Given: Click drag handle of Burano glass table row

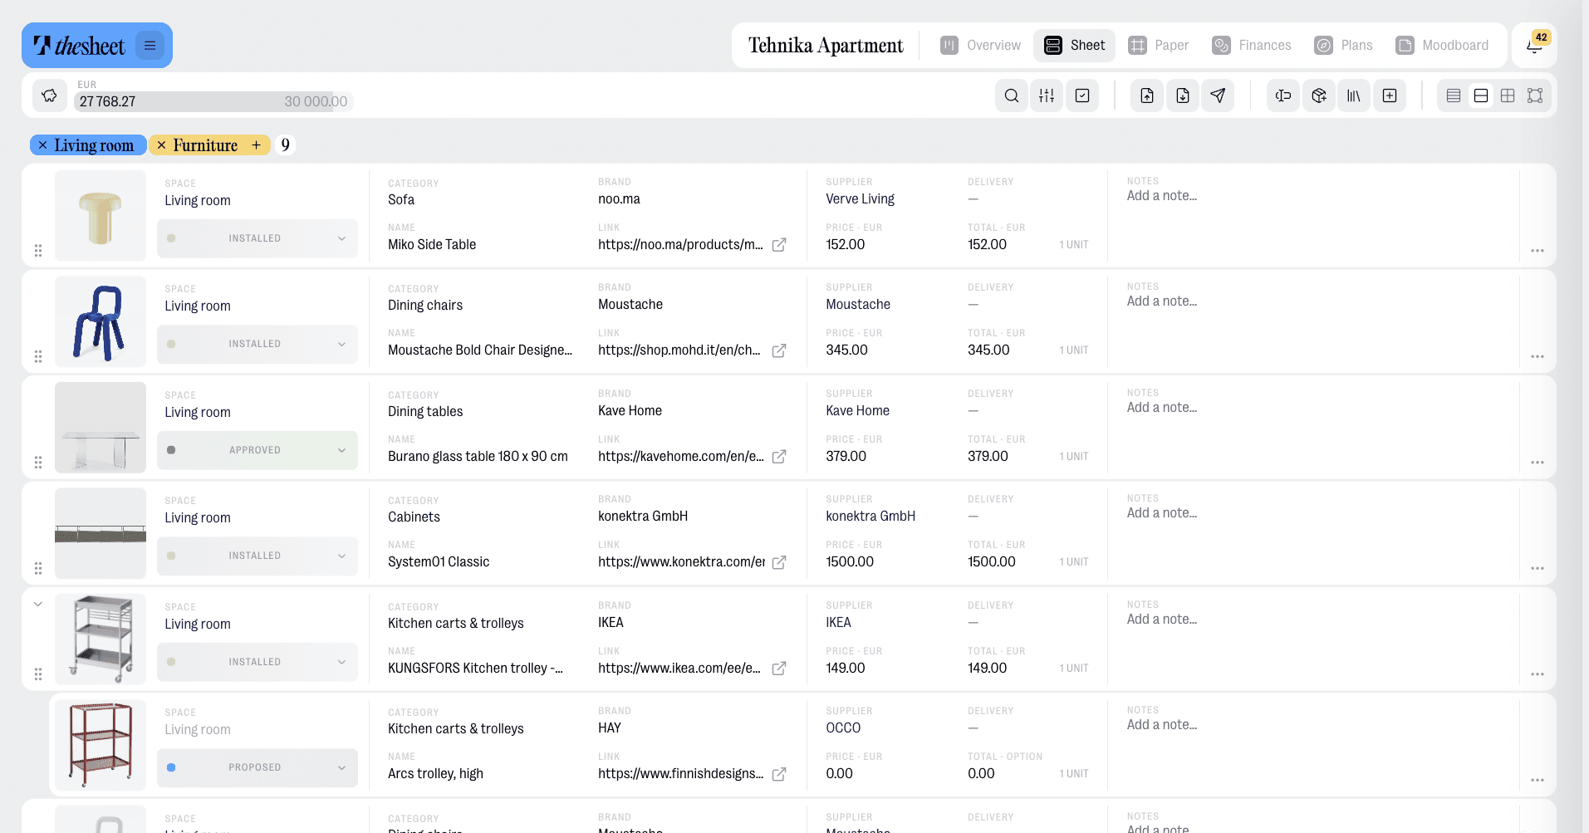Looking at the screenshot, I should point(38,463).
